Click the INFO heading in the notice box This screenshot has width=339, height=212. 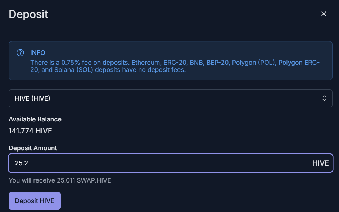click(x=38, y=53)
